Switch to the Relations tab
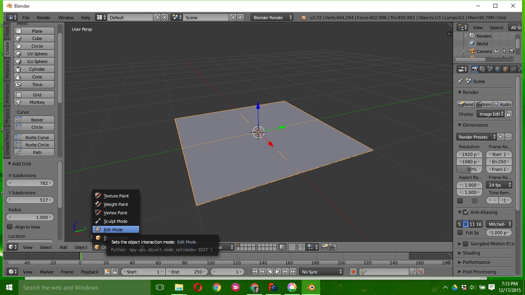525x295 pixels. click(x=7, y=69)
